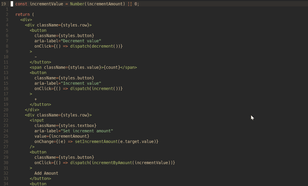Click the 'const' keyword on the top line
308x186 pixels.
tap(21, 4)
